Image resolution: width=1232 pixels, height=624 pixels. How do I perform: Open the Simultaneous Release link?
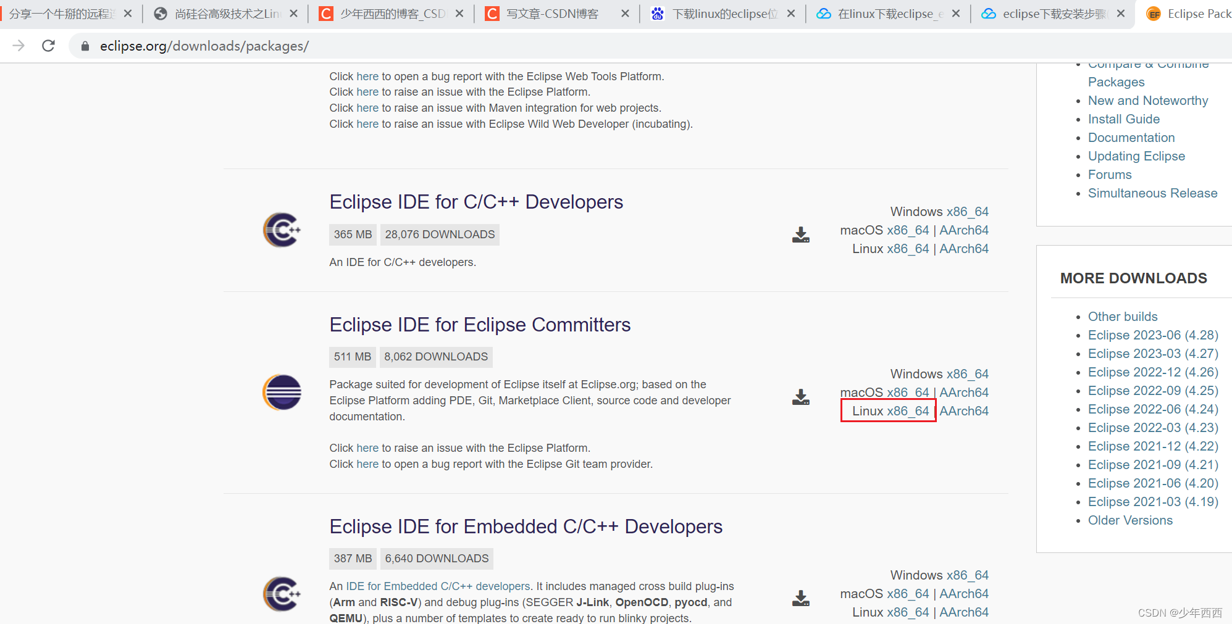(1152, 193)
